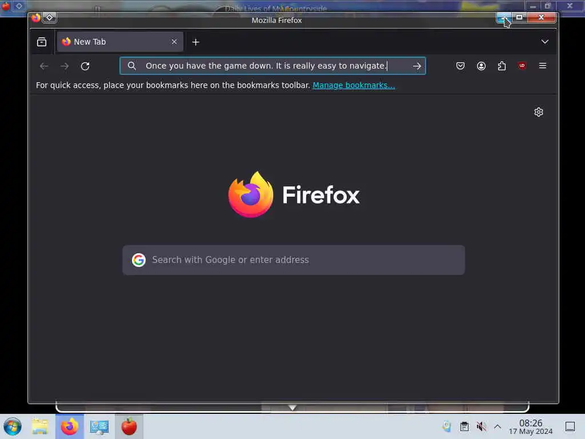
Task: Click inside the address bar text
Action: 266,66
